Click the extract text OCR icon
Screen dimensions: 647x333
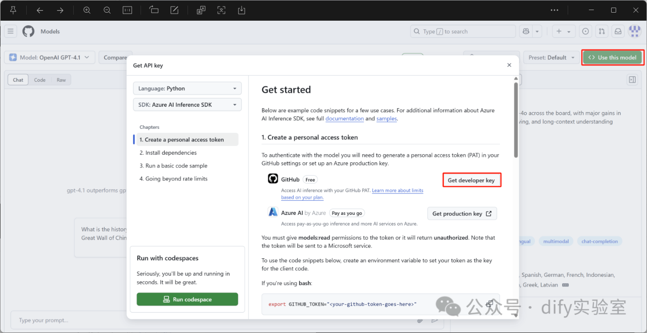coord(221,10)
